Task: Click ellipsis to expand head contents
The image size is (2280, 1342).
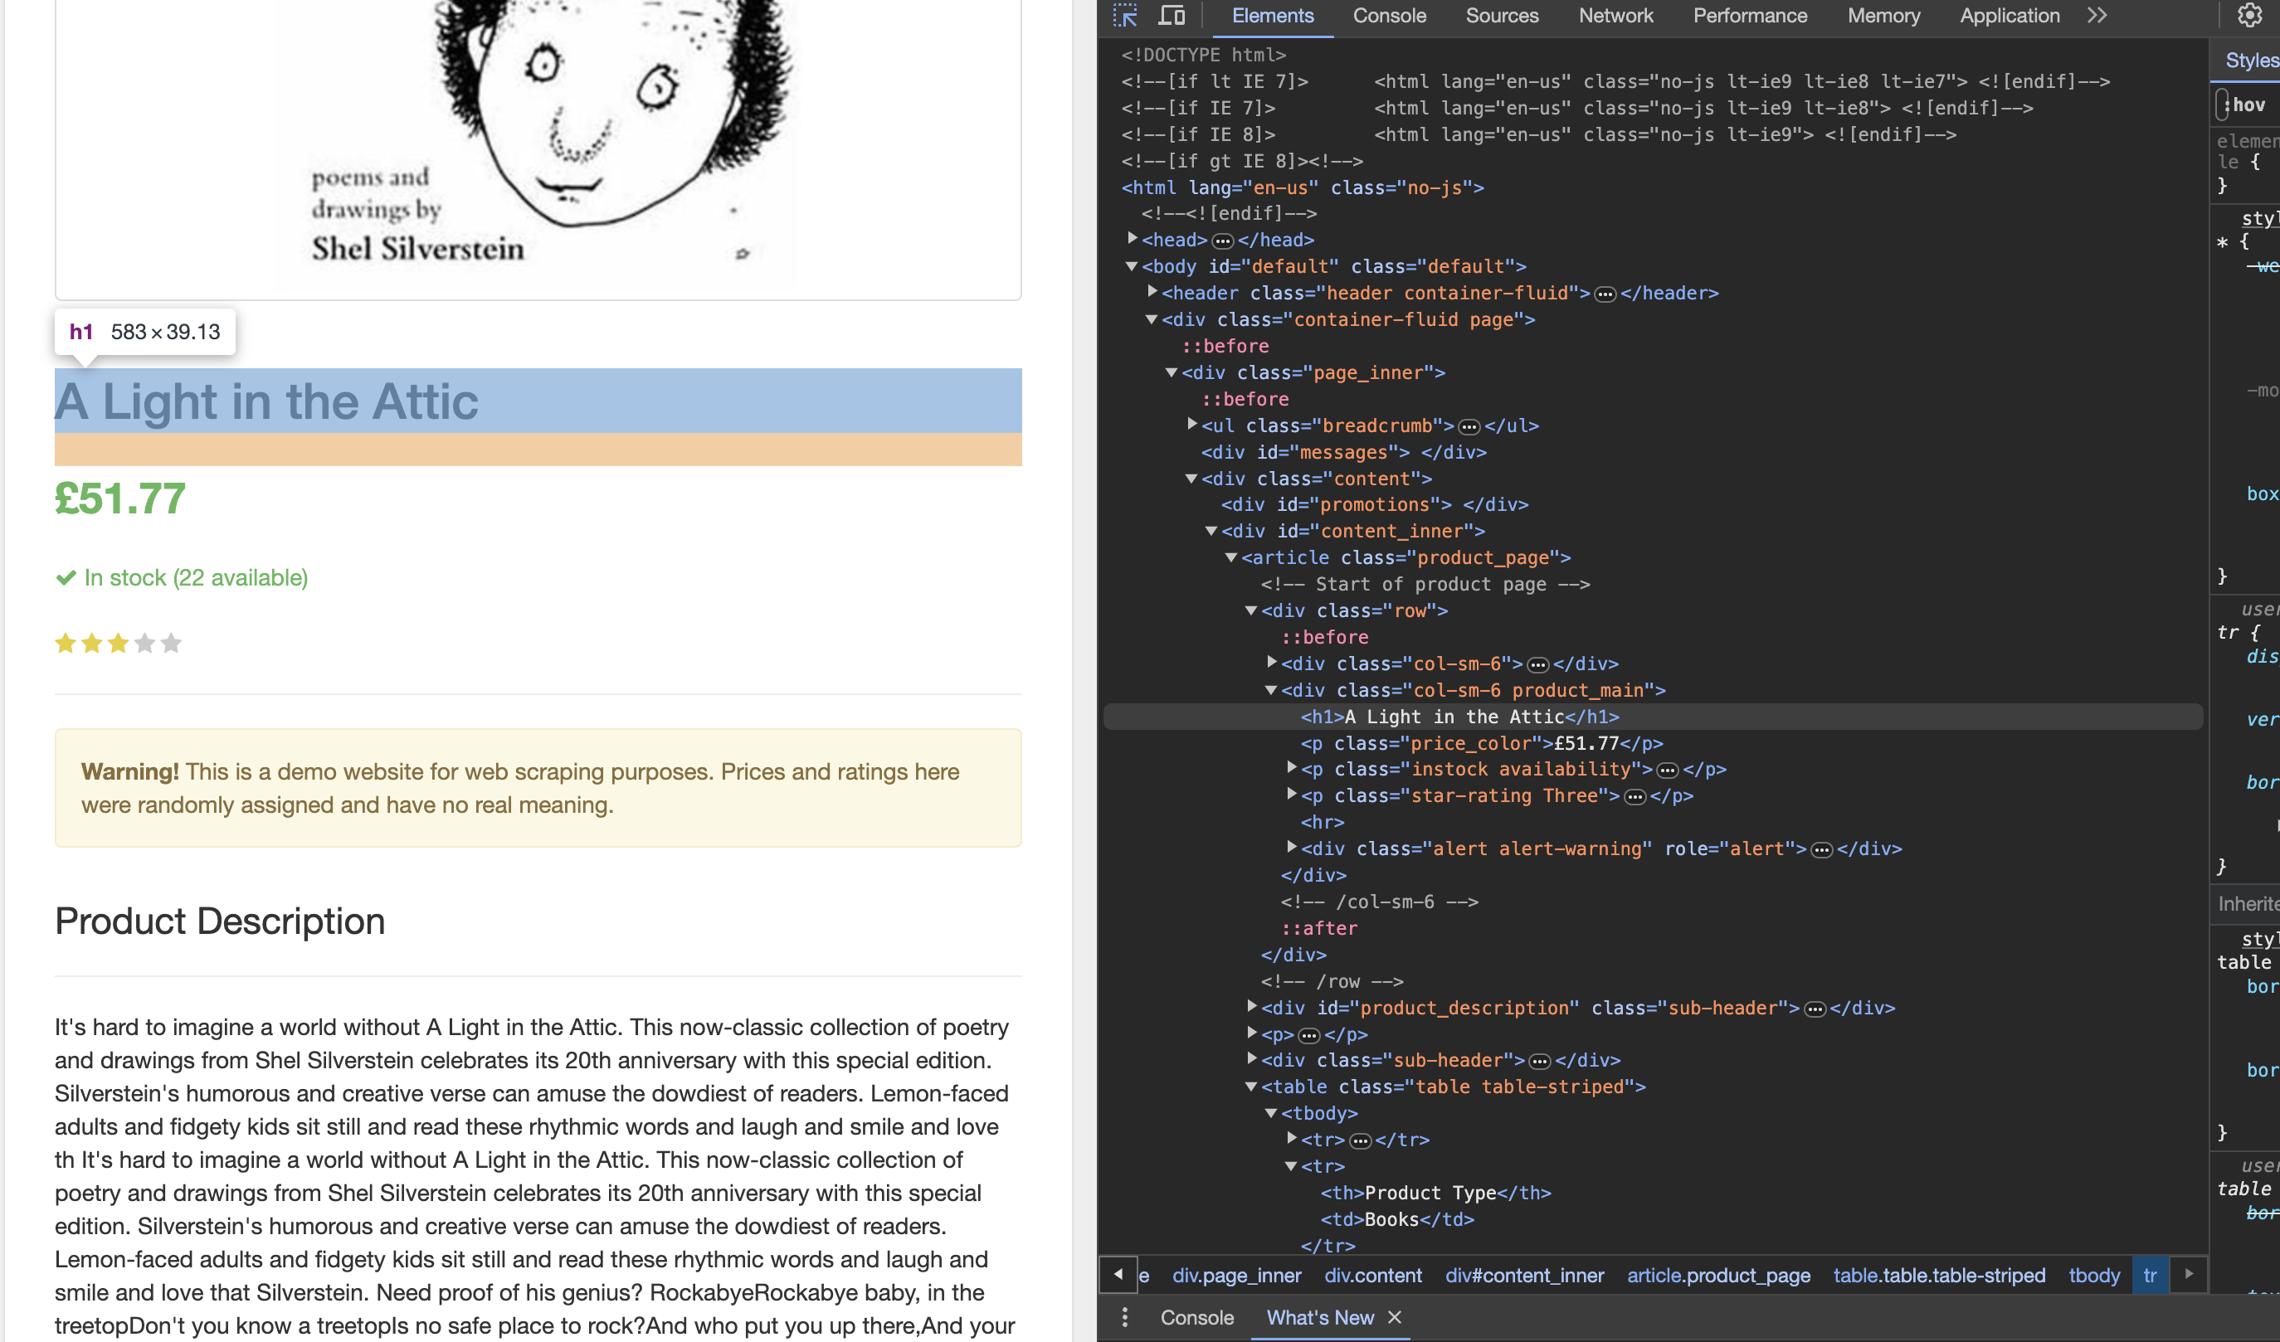Action: click(1222, 241)
